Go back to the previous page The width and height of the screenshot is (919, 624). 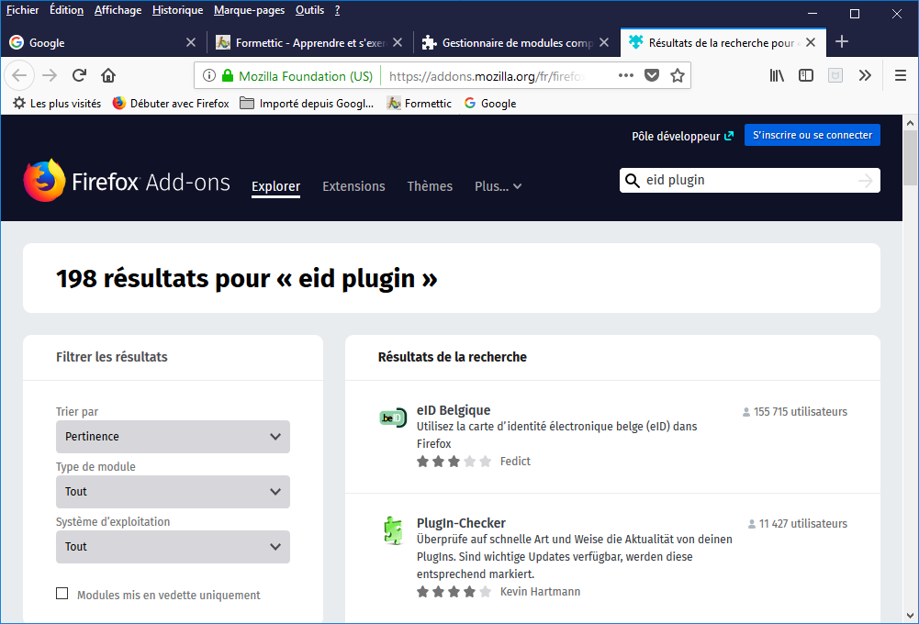click(19, 75)
